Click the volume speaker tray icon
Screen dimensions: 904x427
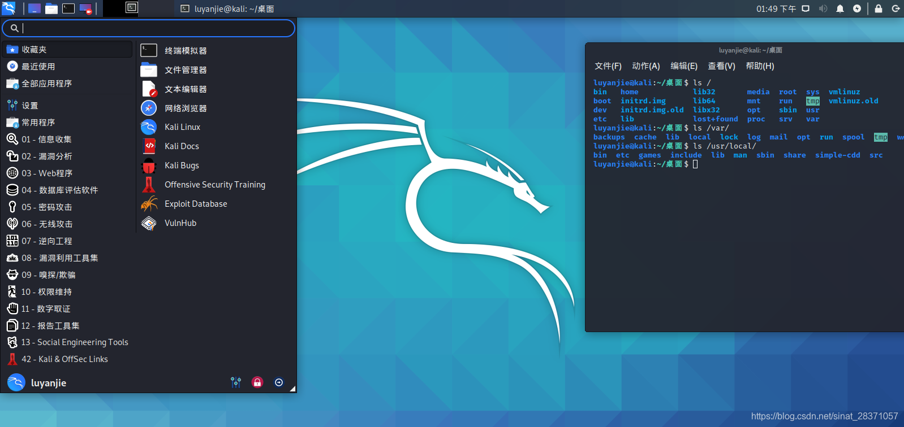point(823,8)
